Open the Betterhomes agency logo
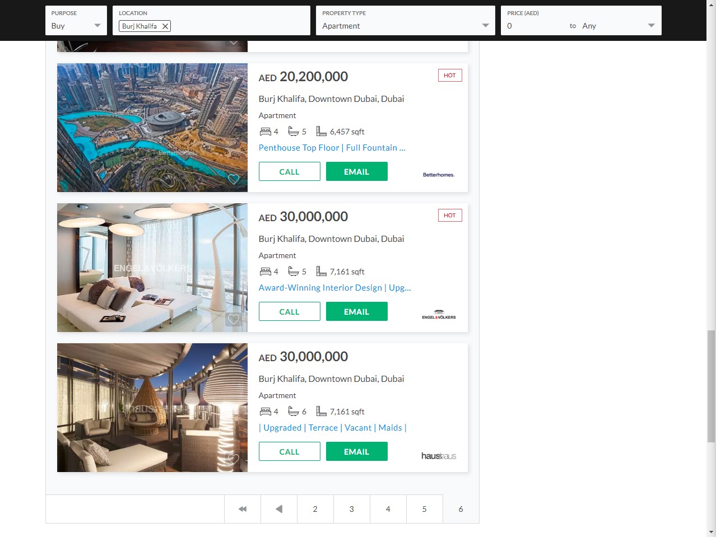Image resolution: width=716 pixels, height=537 pixels. click(x=439, y=175)
